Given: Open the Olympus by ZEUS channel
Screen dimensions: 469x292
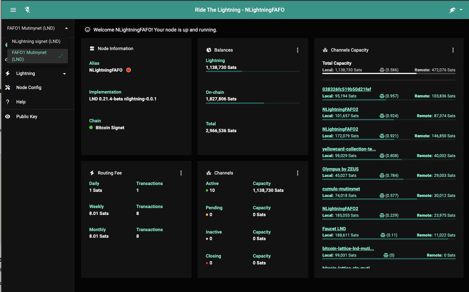Looking at the screenshot, I should coord(340,169).
